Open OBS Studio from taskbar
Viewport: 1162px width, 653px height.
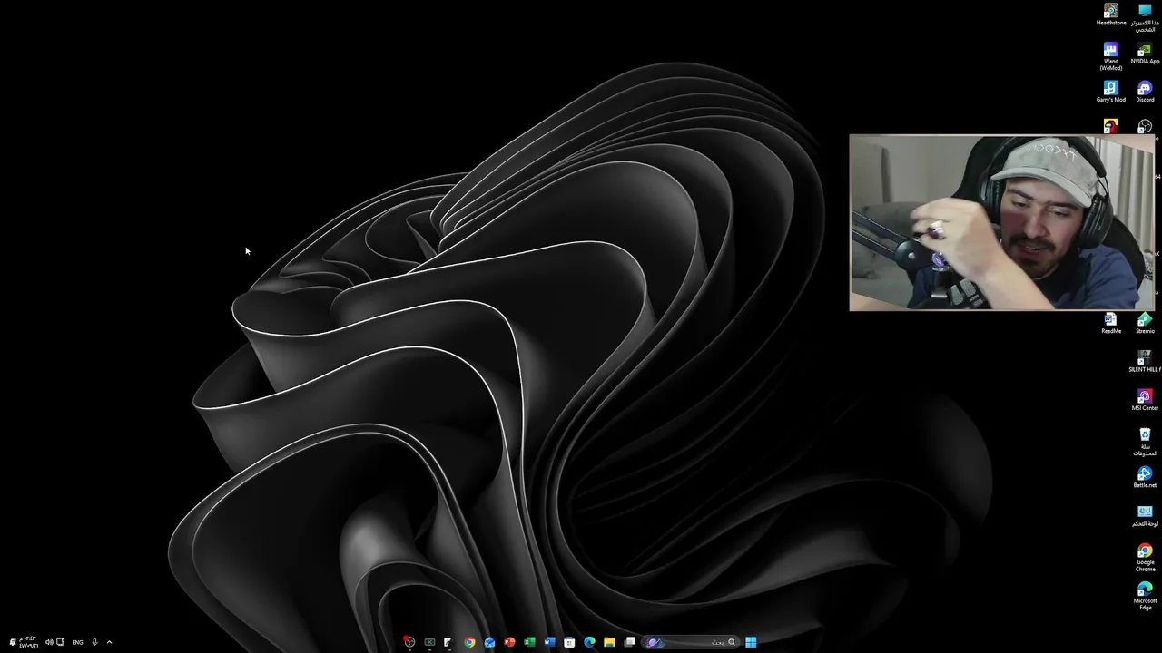tap(409, 642)
